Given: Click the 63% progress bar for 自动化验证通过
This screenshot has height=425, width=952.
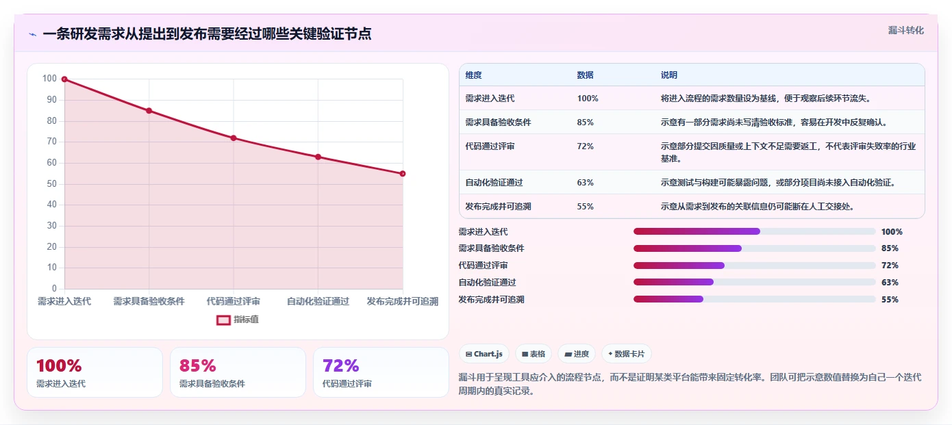Looking at the screenshot, I should pos(755,282).
